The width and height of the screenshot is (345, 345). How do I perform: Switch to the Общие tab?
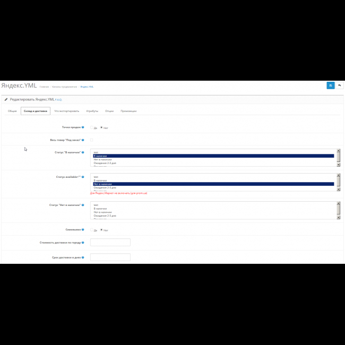(12, 111)
